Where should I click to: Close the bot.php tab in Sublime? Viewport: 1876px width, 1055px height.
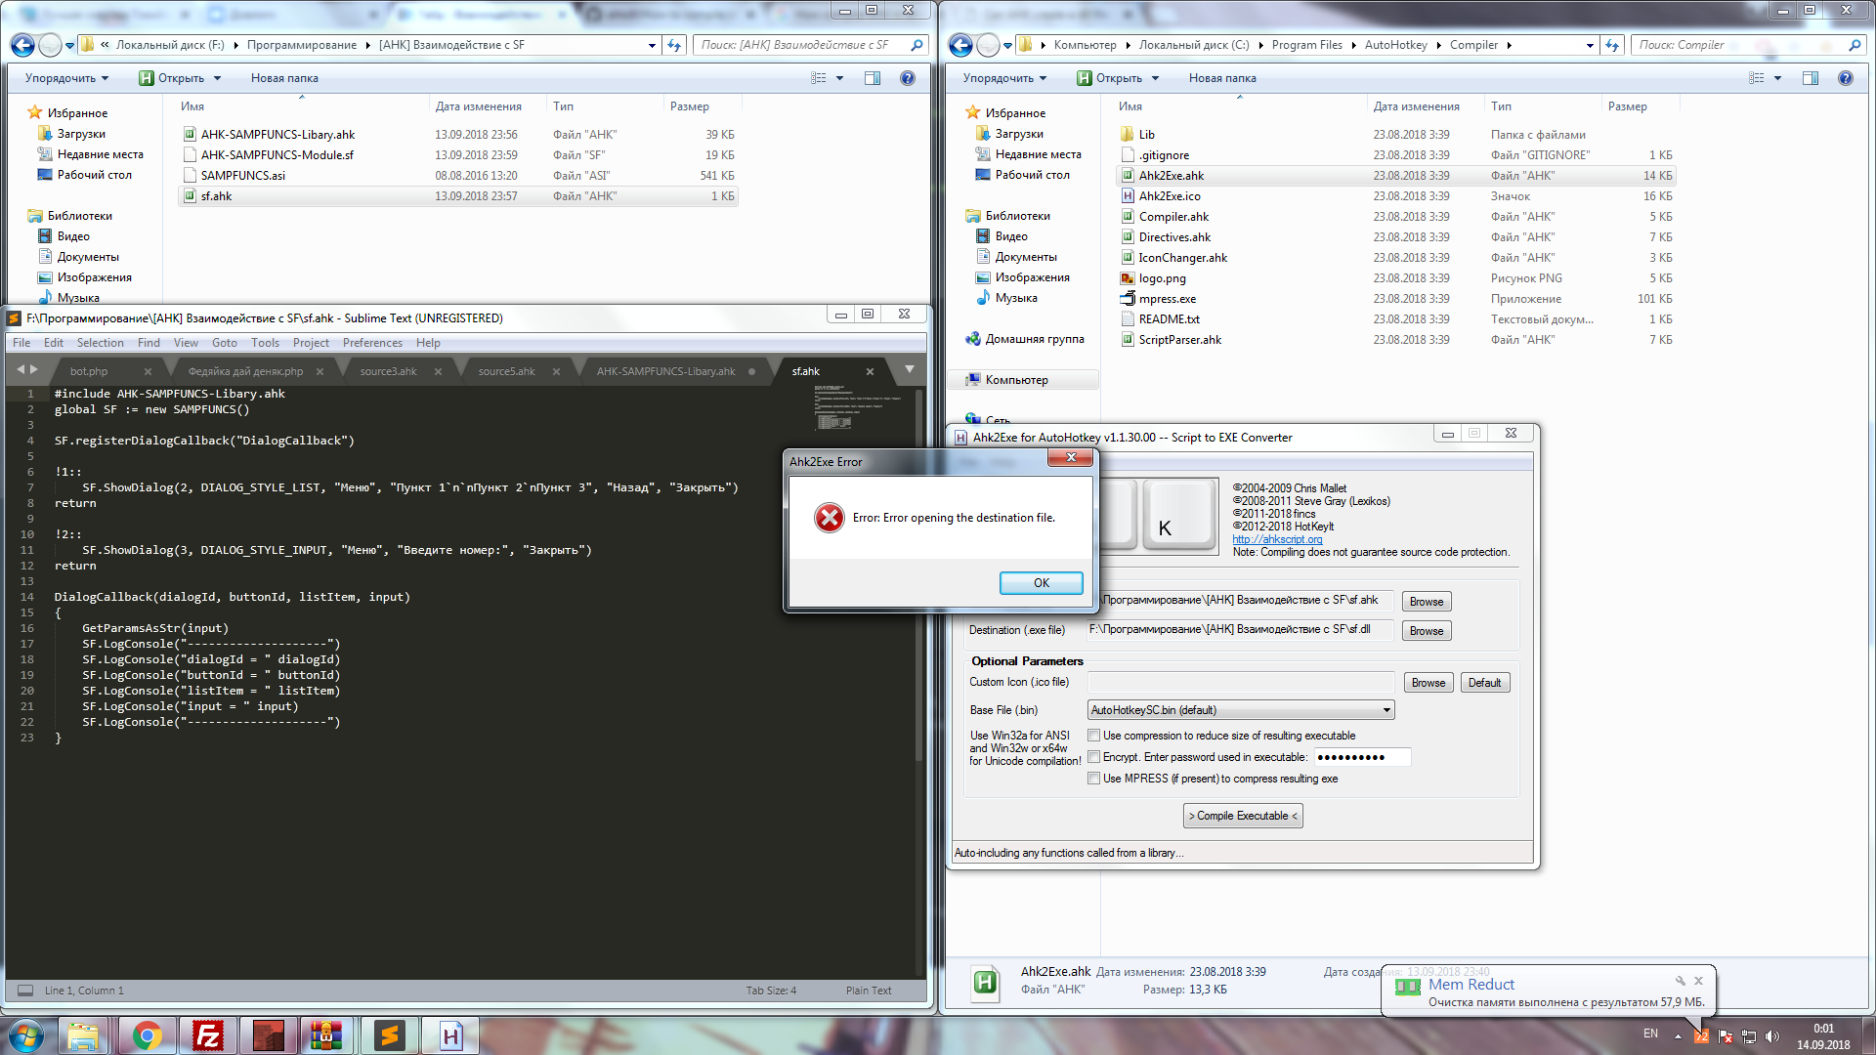click(x=148, y=371)
